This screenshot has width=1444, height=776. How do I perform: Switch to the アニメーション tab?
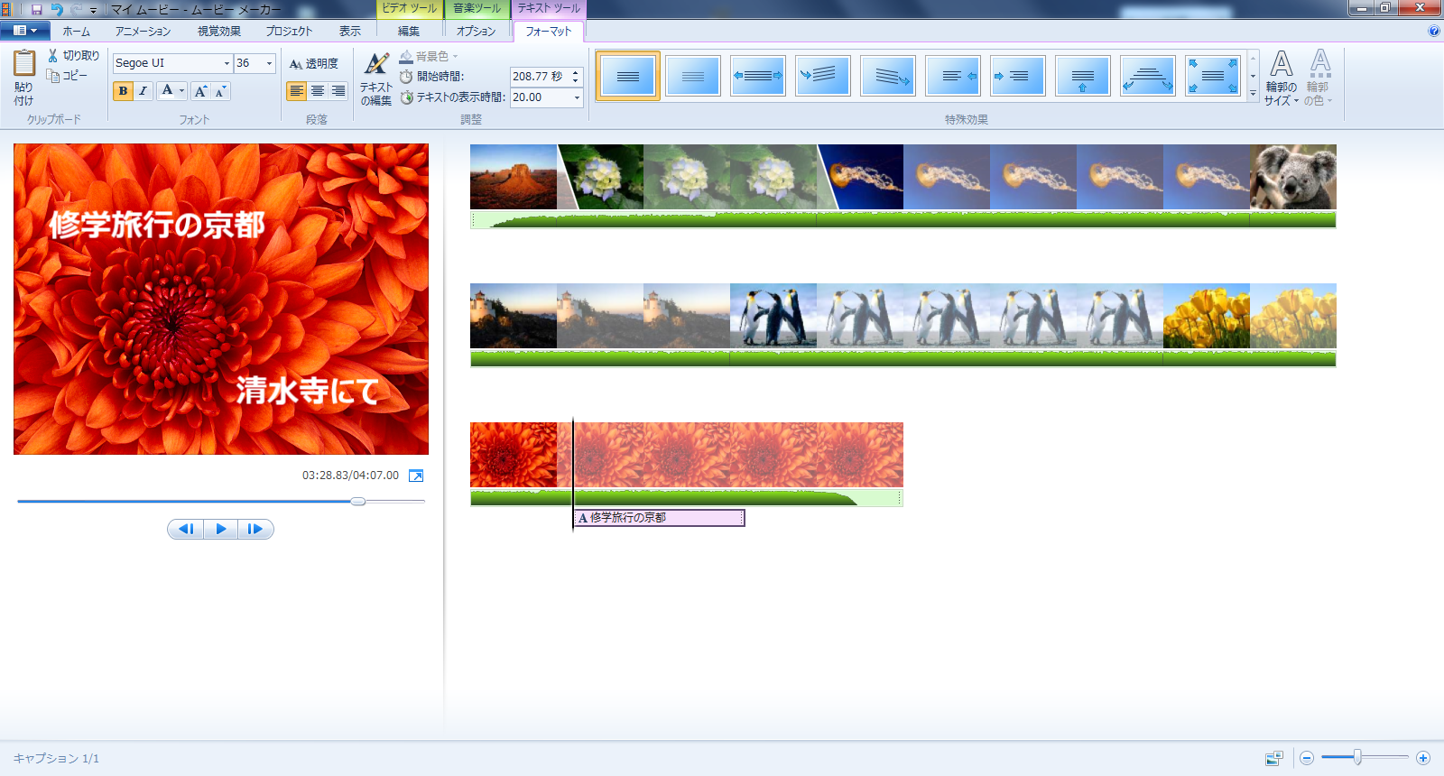[143, 32]
